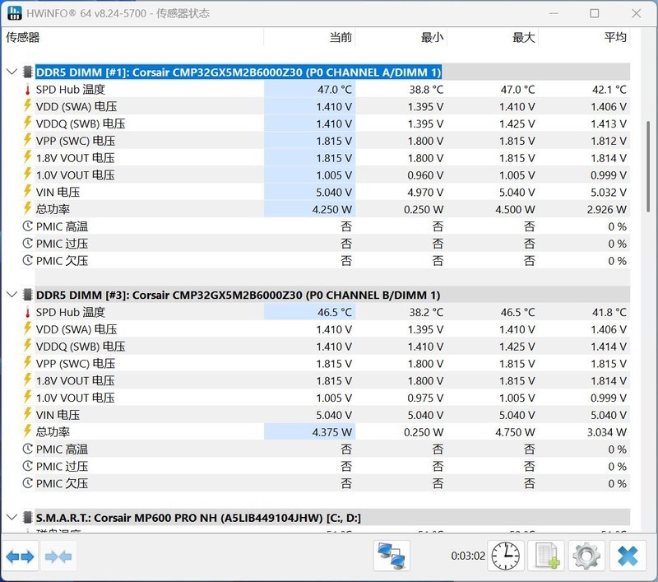
Task: Click the 传感器 column header
Action: 23,37
